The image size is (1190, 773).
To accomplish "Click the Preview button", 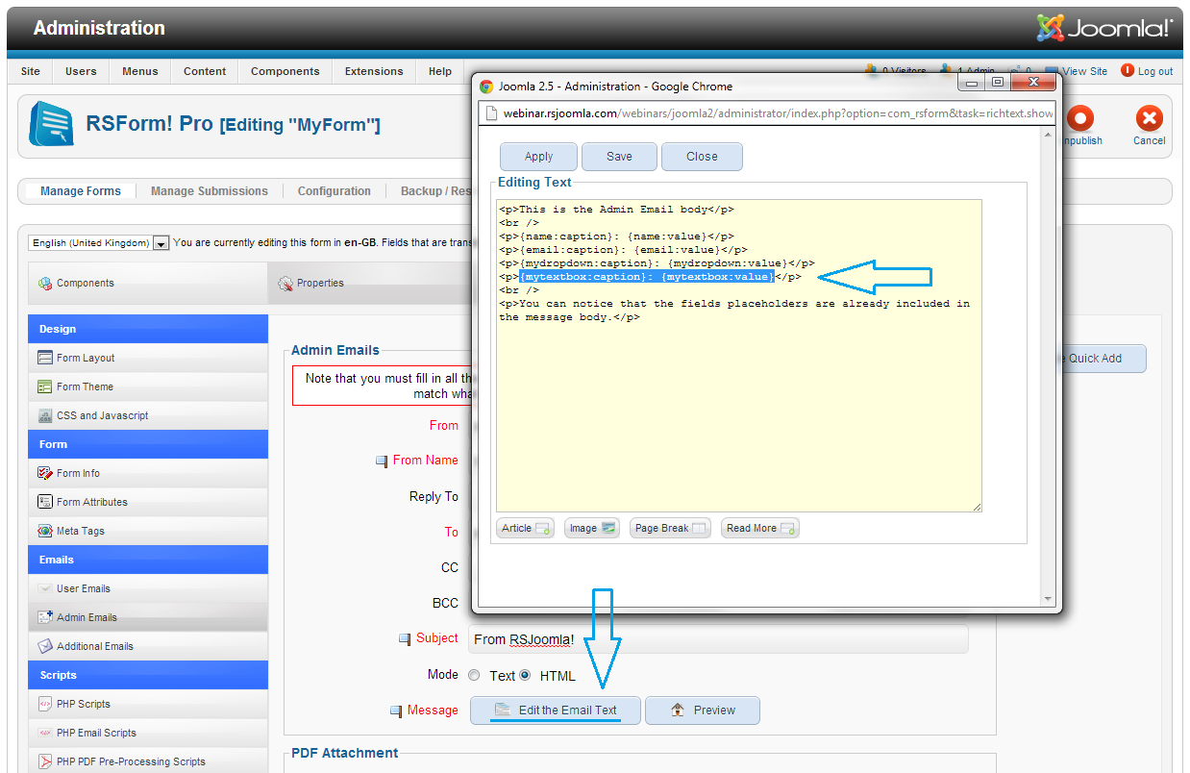I will (703, 711).
